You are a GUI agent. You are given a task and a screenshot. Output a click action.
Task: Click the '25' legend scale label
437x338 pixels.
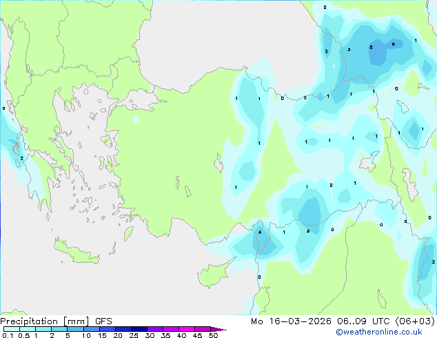(x=134, y=335)
